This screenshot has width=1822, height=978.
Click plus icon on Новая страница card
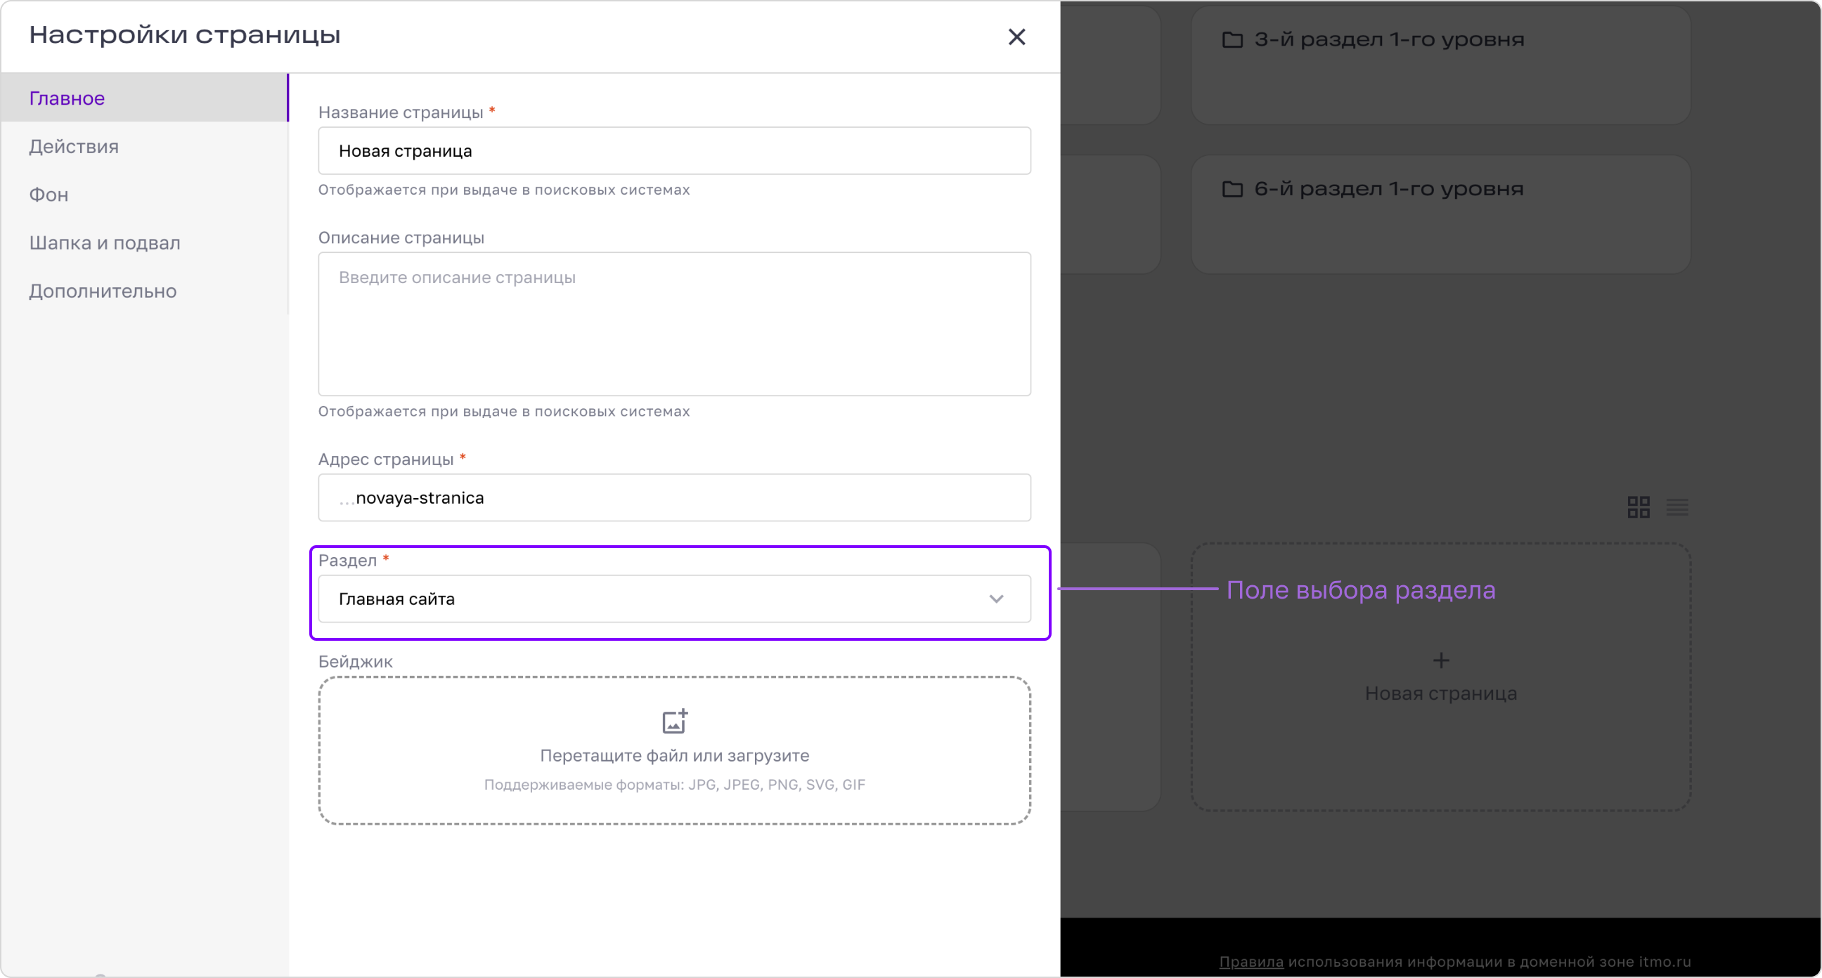(x=1441, y=660)
